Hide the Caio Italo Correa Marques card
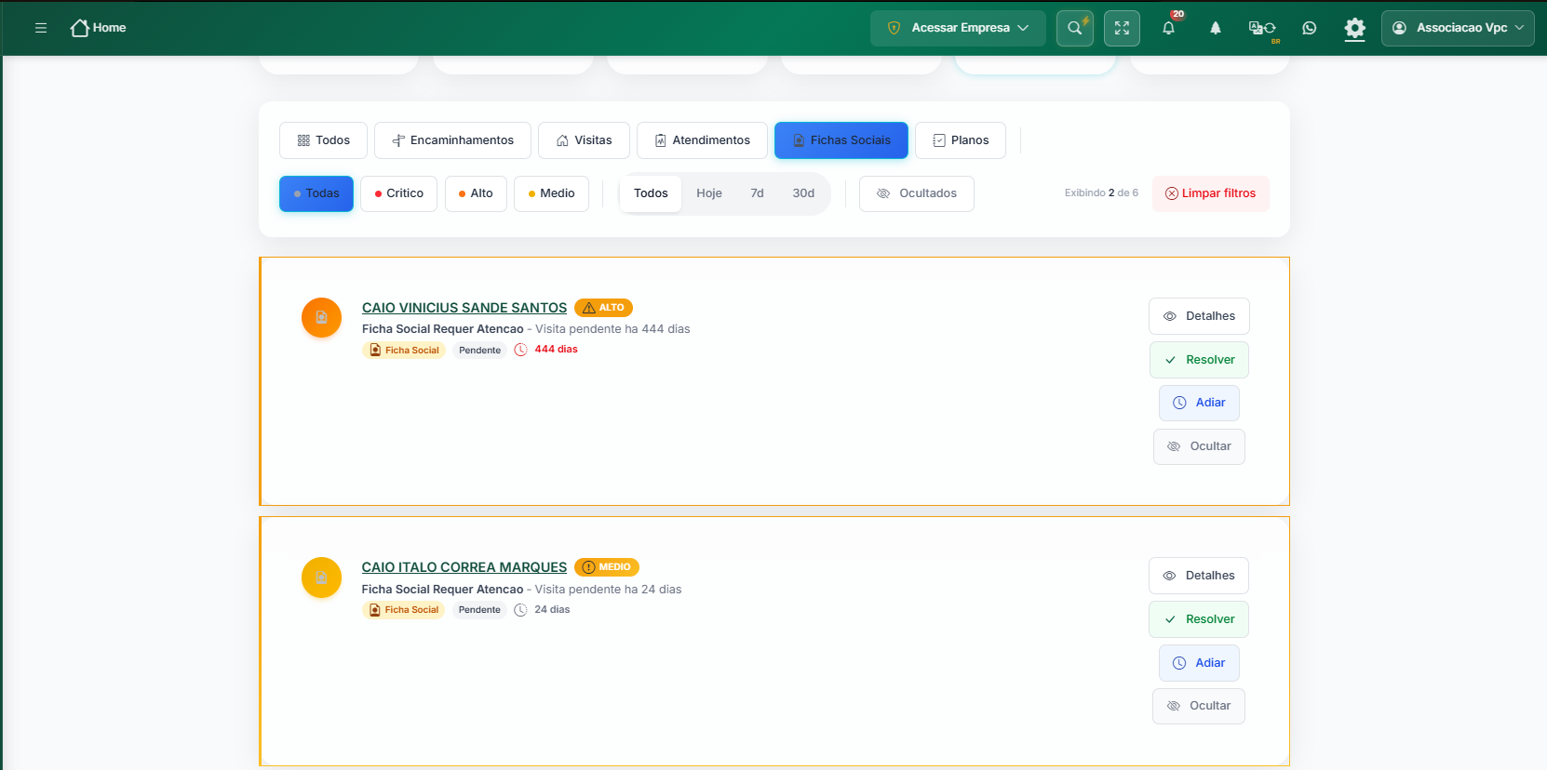This screenshot has height=770, width=1547. 1199,706
